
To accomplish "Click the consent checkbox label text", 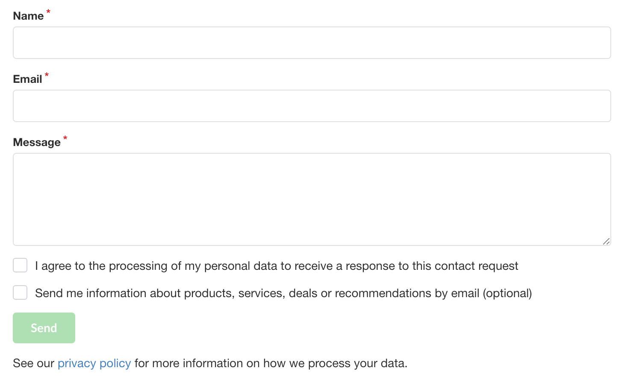I will pyautogui.click(x=277, y=266).
